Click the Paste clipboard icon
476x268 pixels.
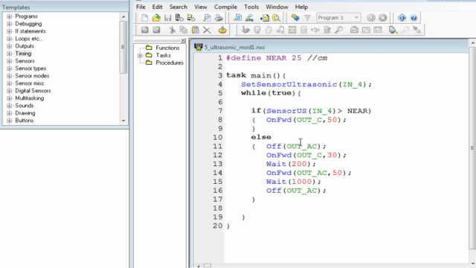(195, 30)
